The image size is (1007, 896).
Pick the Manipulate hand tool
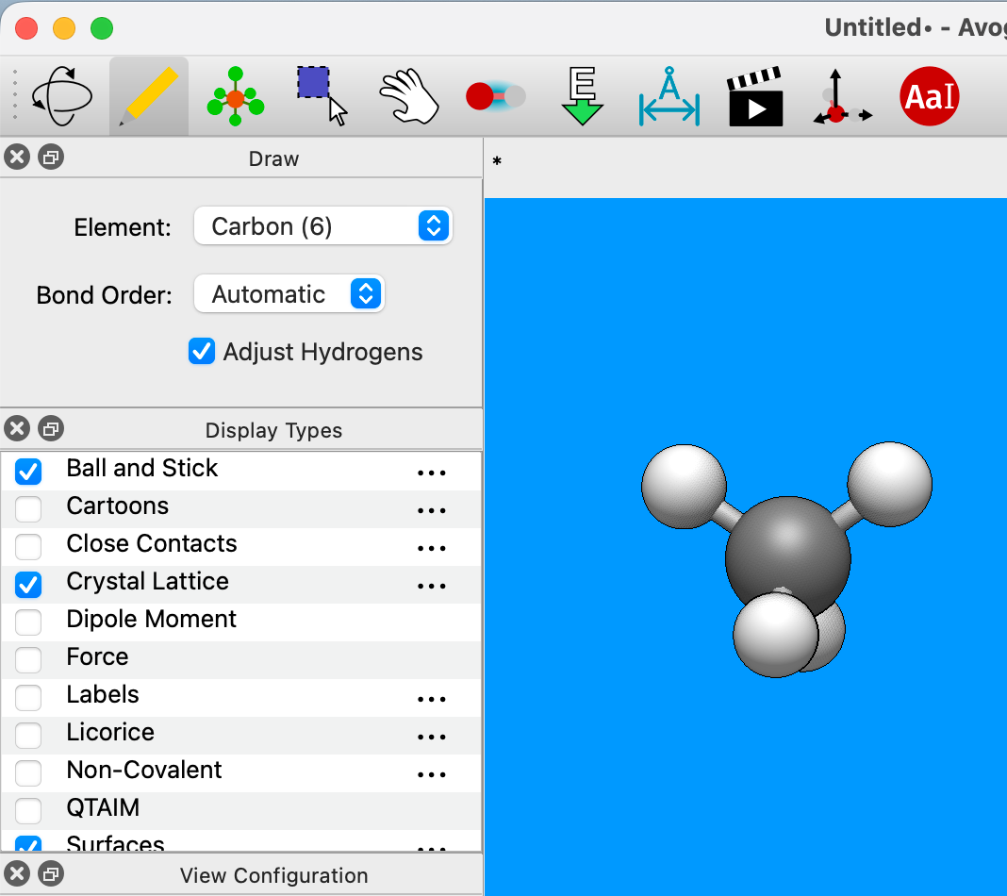pos(409,96)
